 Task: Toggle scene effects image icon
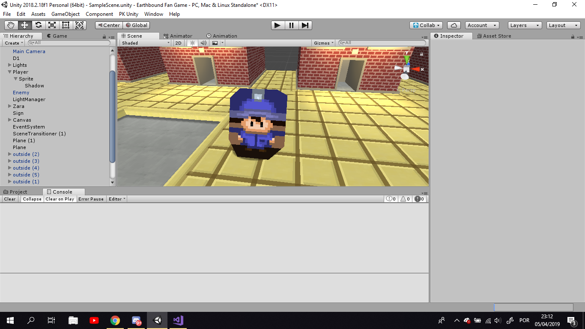click(x=215, y=43)
